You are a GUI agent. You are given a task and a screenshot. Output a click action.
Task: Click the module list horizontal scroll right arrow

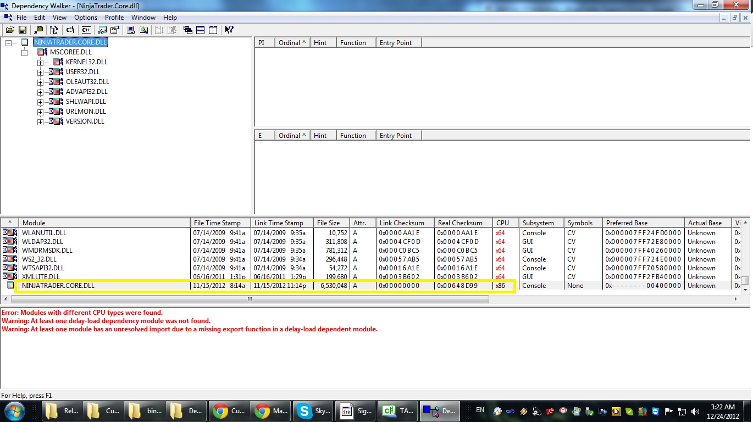737,299
